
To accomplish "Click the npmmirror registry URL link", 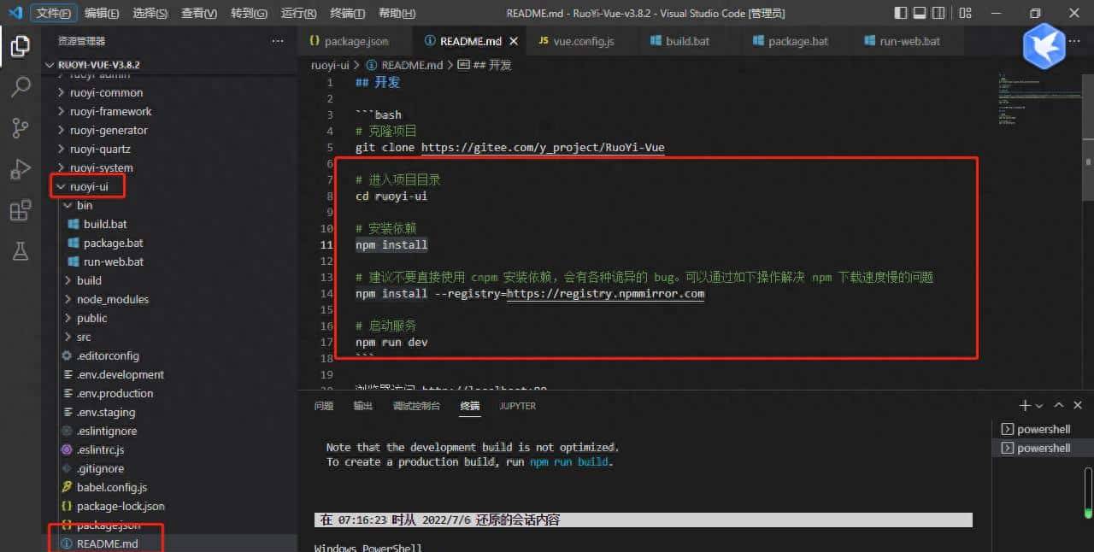I will tap(605, 293).
